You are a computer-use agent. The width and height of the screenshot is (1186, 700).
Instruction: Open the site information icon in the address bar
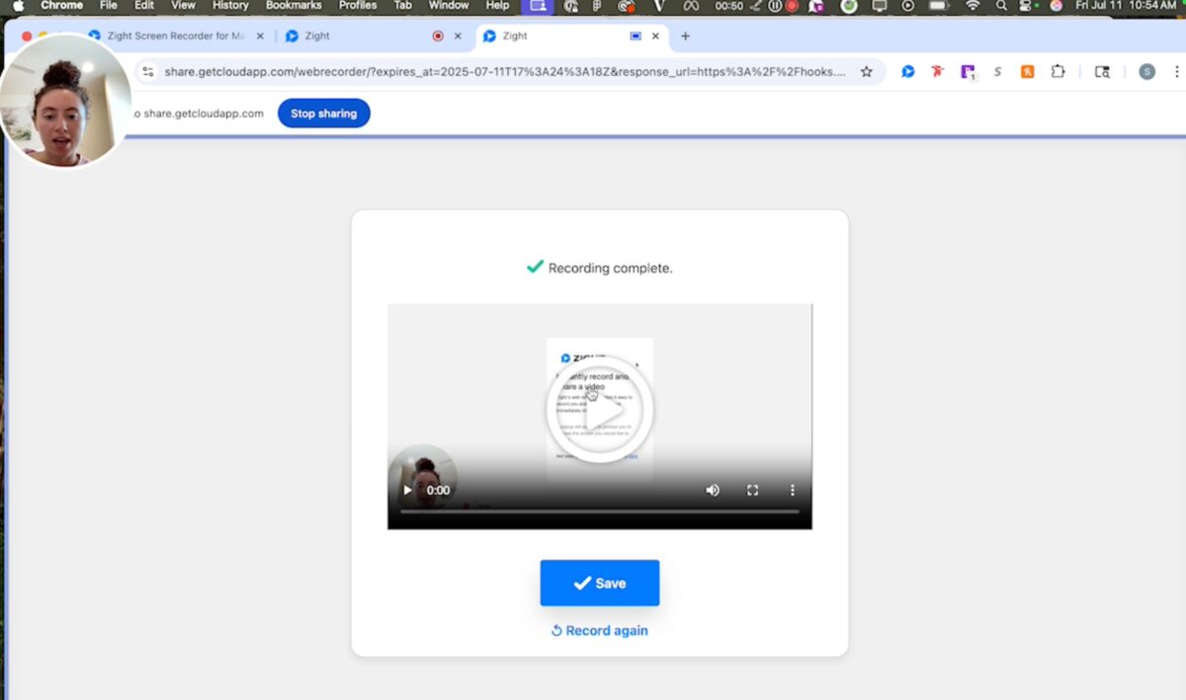[148, 71]
